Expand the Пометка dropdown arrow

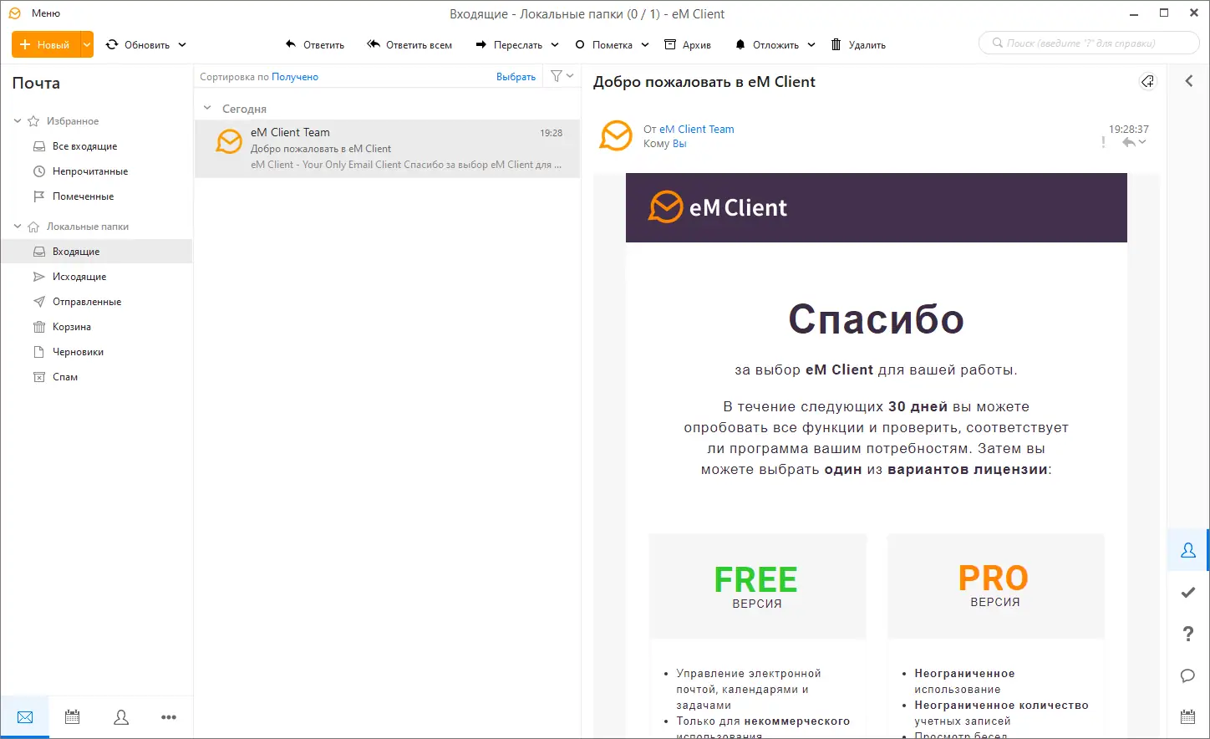(x=645, y=45)
